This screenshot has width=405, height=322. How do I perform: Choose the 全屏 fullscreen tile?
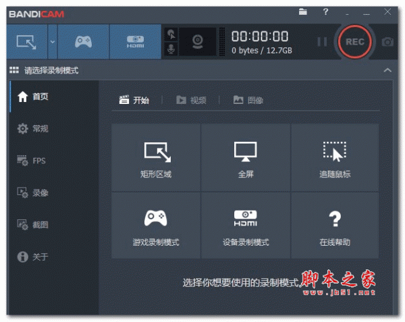(x=246, y=158)
